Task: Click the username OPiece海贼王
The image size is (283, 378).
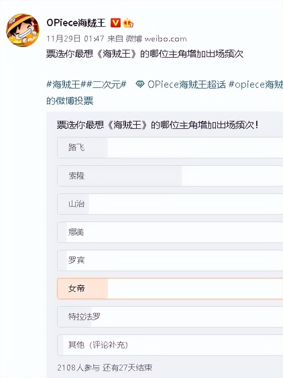Action: (x=76, y=22)
